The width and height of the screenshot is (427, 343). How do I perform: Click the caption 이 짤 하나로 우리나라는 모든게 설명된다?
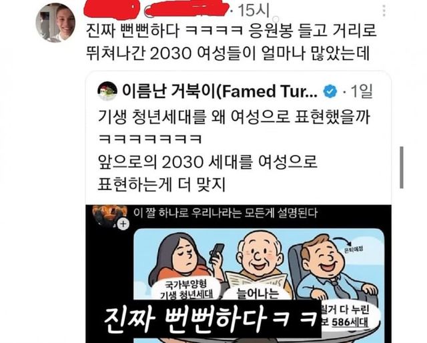(226, 213)
